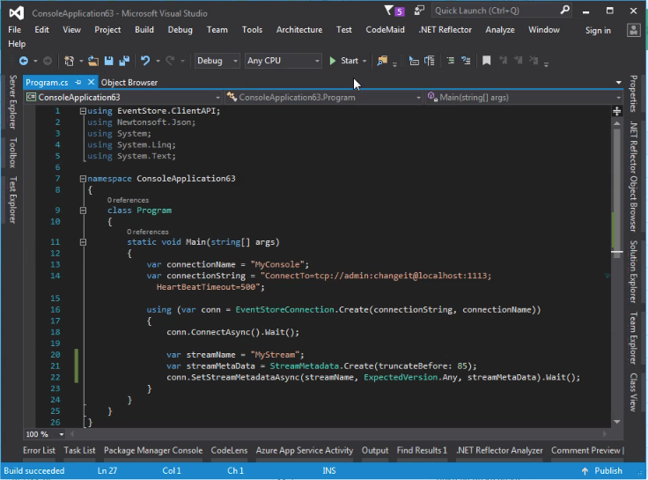Undo the last action via toolbar
The height and width of the screenshot is (480, 648).
click(145, 61)
